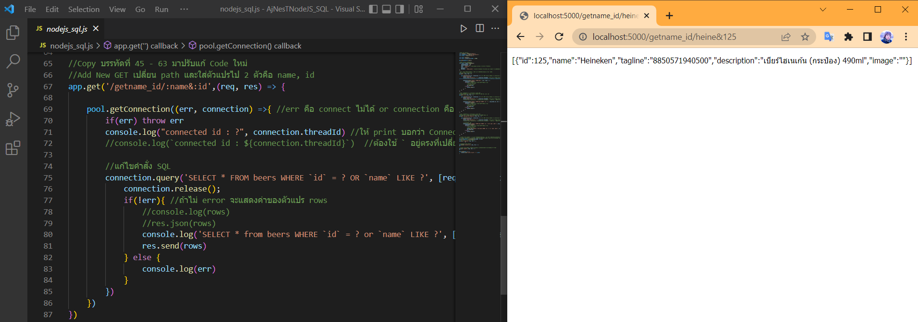Screen dimensions: 918x322
Task: Open the Extensions view
Action: click(13, 148)
